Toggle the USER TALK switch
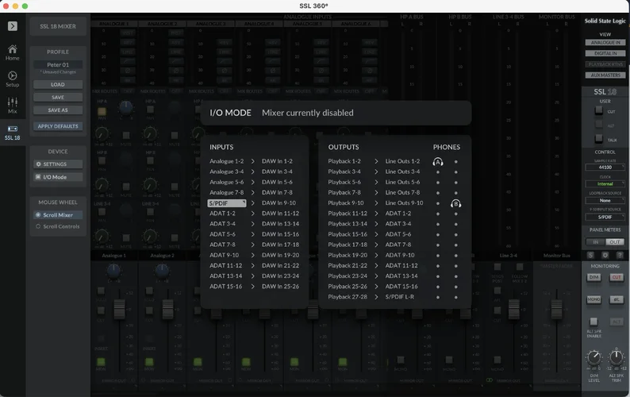 pyautogui.click(x=599, y=138)
